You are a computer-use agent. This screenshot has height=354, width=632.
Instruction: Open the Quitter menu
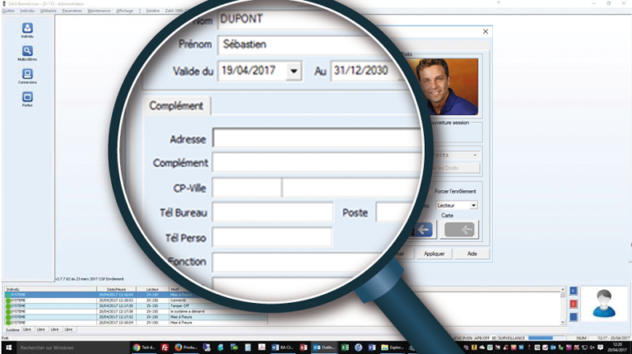[x=8, y=11]
